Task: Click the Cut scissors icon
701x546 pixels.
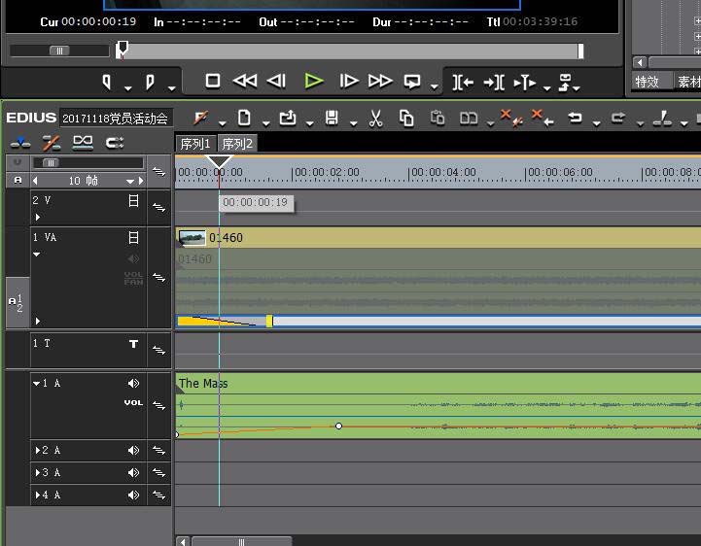Action: click(376, 119)
